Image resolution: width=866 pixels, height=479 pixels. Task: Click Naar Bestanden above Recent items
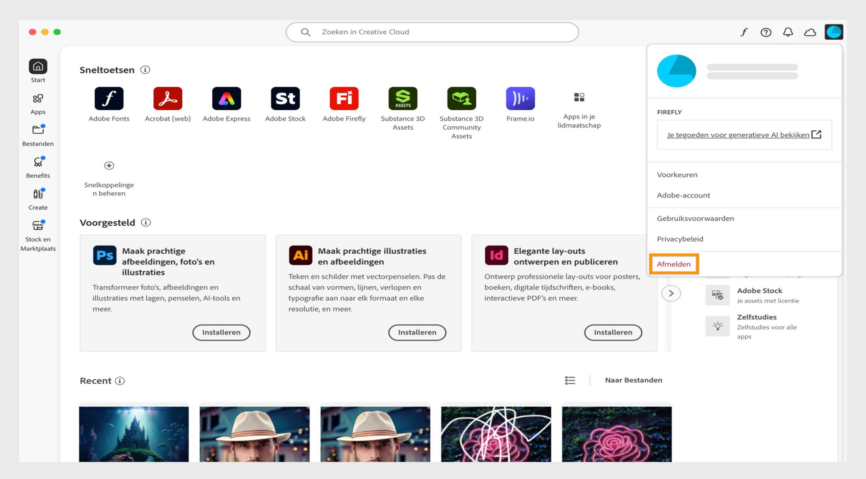pos(633,380)
